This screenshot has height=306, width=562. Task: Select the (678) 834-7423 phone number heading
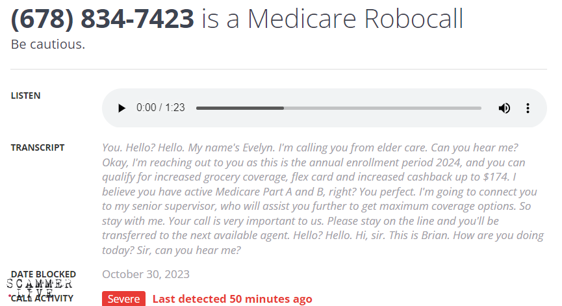coord(103,19)
